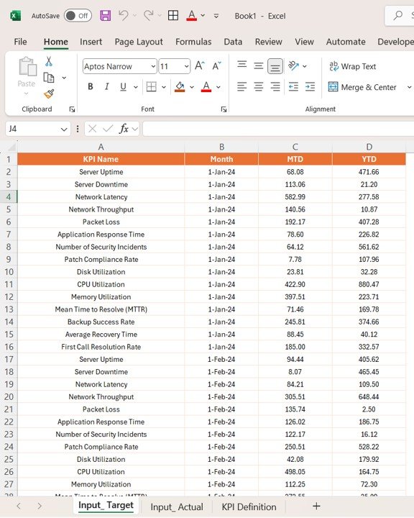The width and height of the screenshot is (414, 518).
Task: Open the Copy options dropdown arrow
Action: [x=64, y=78]
